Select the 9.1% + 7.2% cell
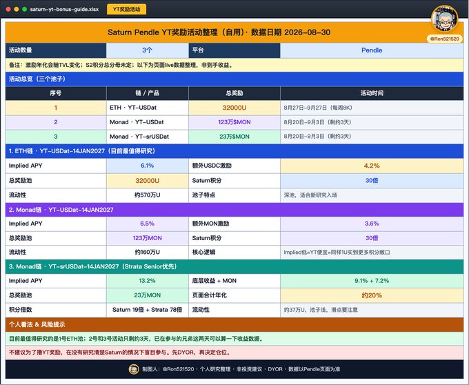 coord(372,281)
